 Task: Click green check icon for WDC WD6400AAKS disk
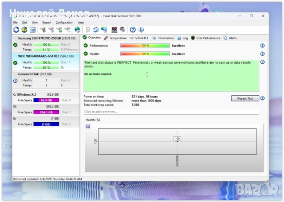[x=16, y=63]
